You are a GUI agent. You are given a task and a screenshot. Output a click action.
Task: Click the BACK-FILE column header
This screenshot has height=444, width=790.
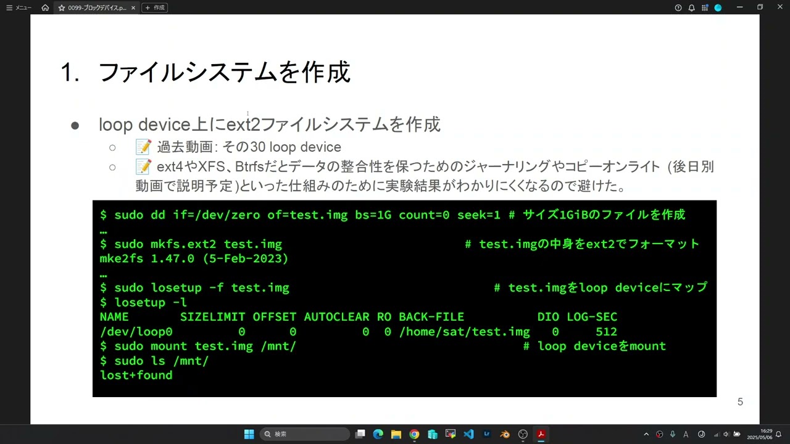tap(431, 317)
